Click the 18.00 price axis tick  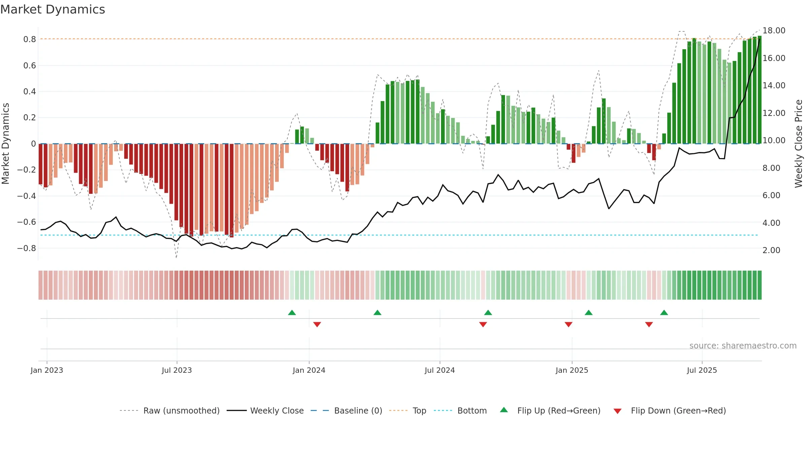click(774, 31)
